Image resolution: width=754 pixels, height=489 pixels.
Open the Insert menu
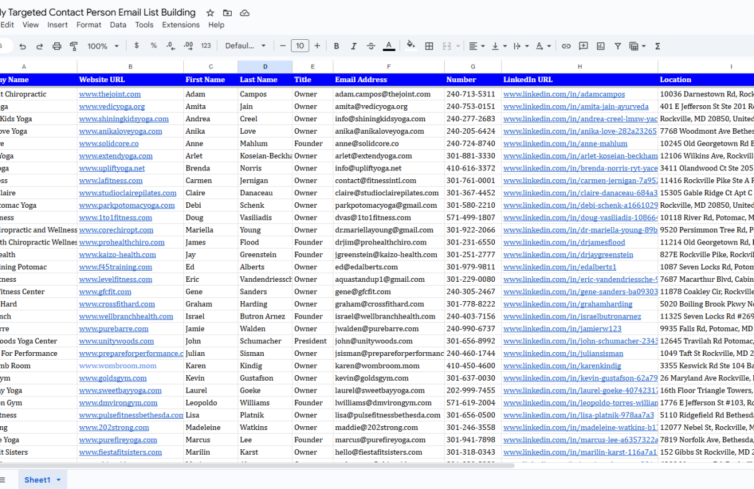click(x=58, y=25)
